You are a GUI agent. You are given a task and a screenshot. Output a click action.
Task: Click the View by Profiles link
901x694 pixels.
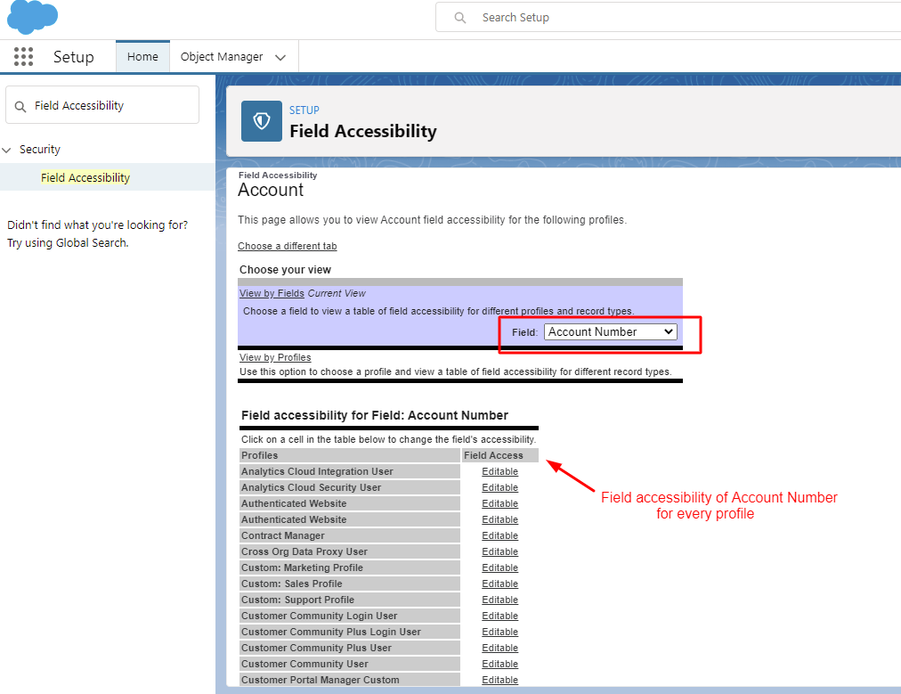point(275,357)
